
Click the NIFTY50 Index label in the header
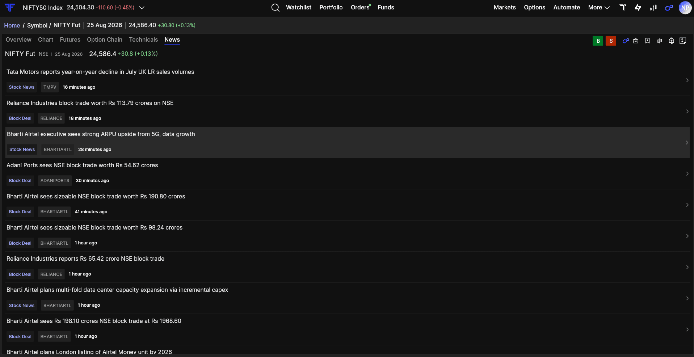pyautogui.click(x=43, y=8)
